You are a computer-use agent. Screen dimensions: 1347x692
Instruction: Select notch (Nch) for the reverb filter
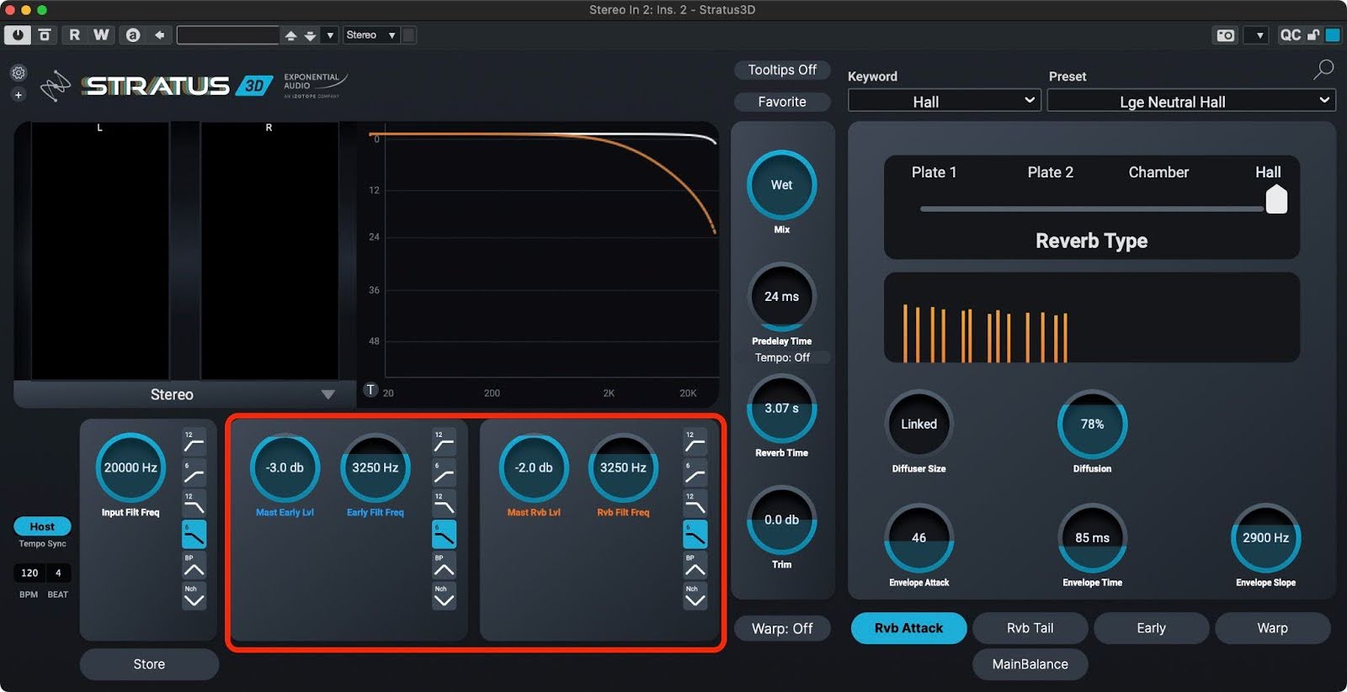point(695,596)
